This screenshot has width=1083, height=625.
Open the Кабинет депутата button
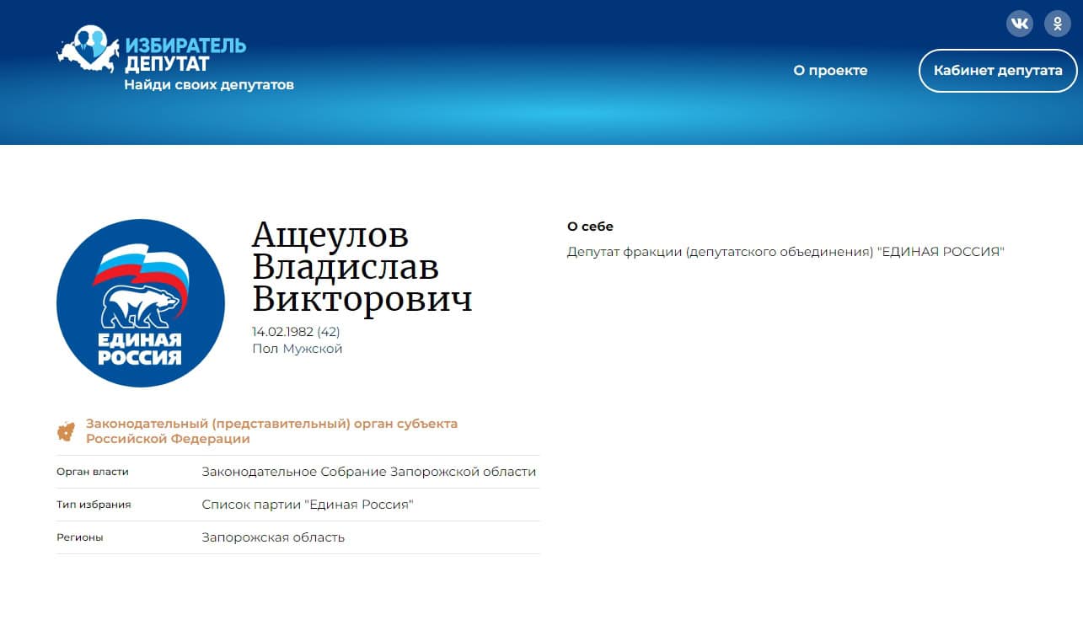coord(997,71)
